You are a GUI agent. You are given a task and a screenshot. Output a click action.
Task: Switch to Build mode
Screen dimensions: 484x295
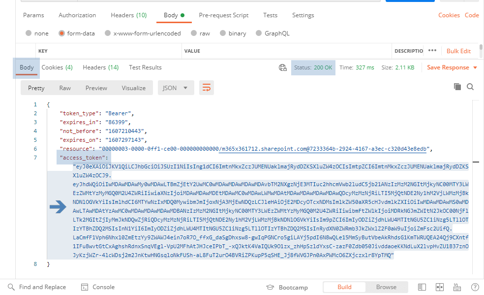(344, 287)
